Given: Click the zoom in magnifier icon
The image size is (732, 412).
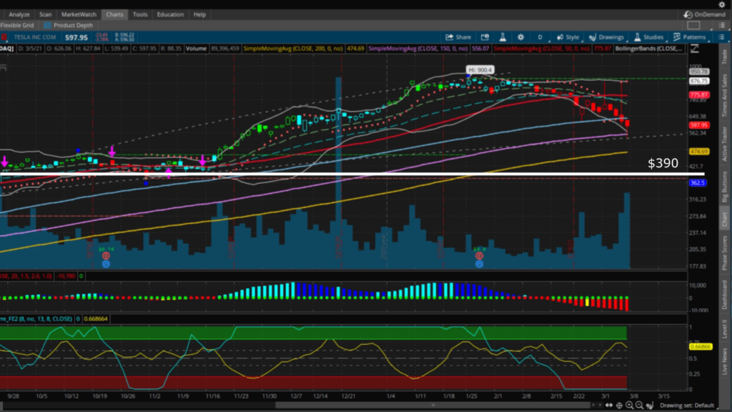Looking at the screenshot, I should tap(630, 406).
